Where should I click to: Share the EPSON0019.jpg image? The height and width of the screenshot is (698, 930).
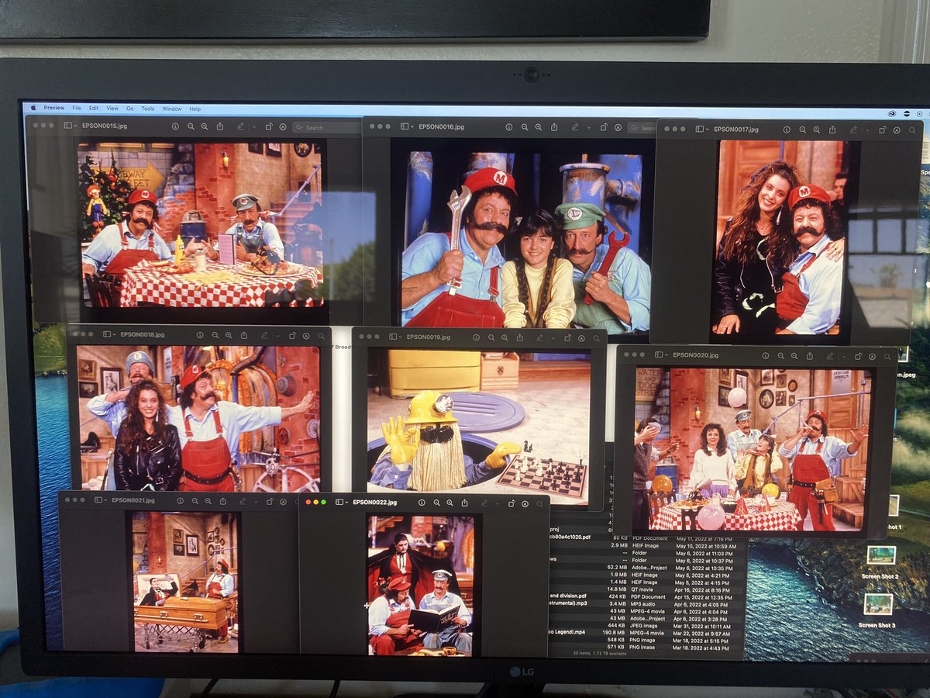tap(520, 337)
